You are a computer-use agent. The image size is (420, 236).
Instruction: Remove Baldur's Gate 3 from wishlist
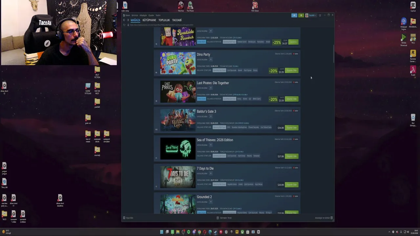(296, 111)
